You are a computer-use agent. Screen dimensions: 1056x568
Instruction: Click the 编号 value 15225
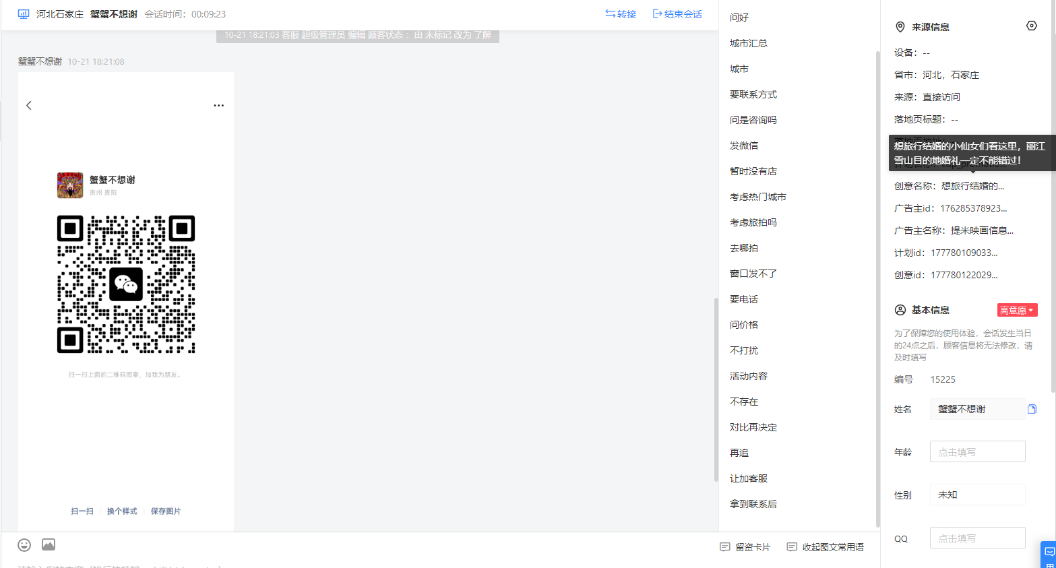click(x=943, y=379)
